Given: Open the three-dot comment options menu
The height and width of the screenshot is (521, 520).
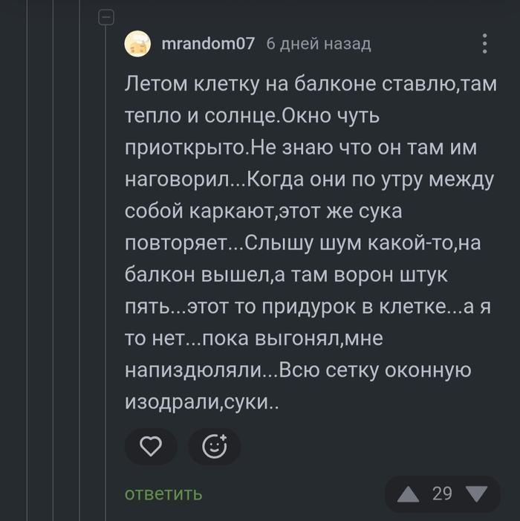Looking at the screenshot, I should (x=484, y=43).
